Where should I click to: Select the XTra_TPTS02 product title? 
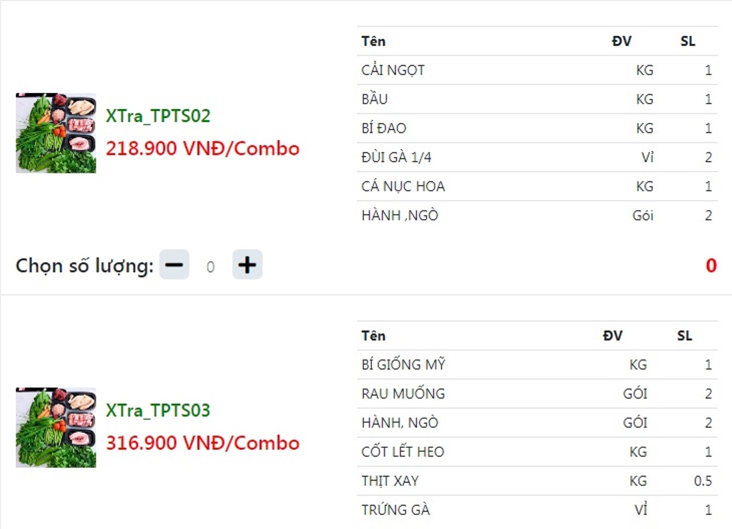point(158,116)
